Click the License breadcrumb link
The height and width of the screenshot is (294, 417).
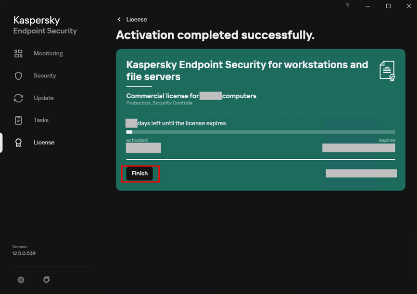pos(137,19)
